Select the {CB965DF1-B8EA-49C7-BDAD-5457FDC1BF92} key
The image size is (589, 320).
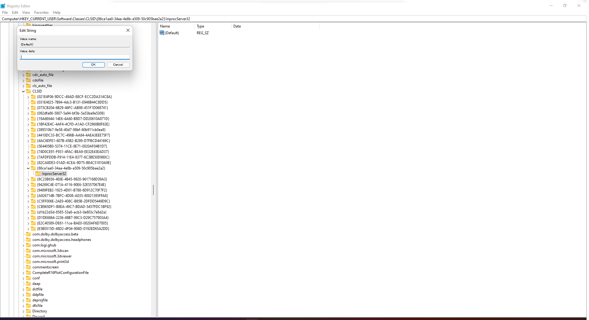[74, 207]
